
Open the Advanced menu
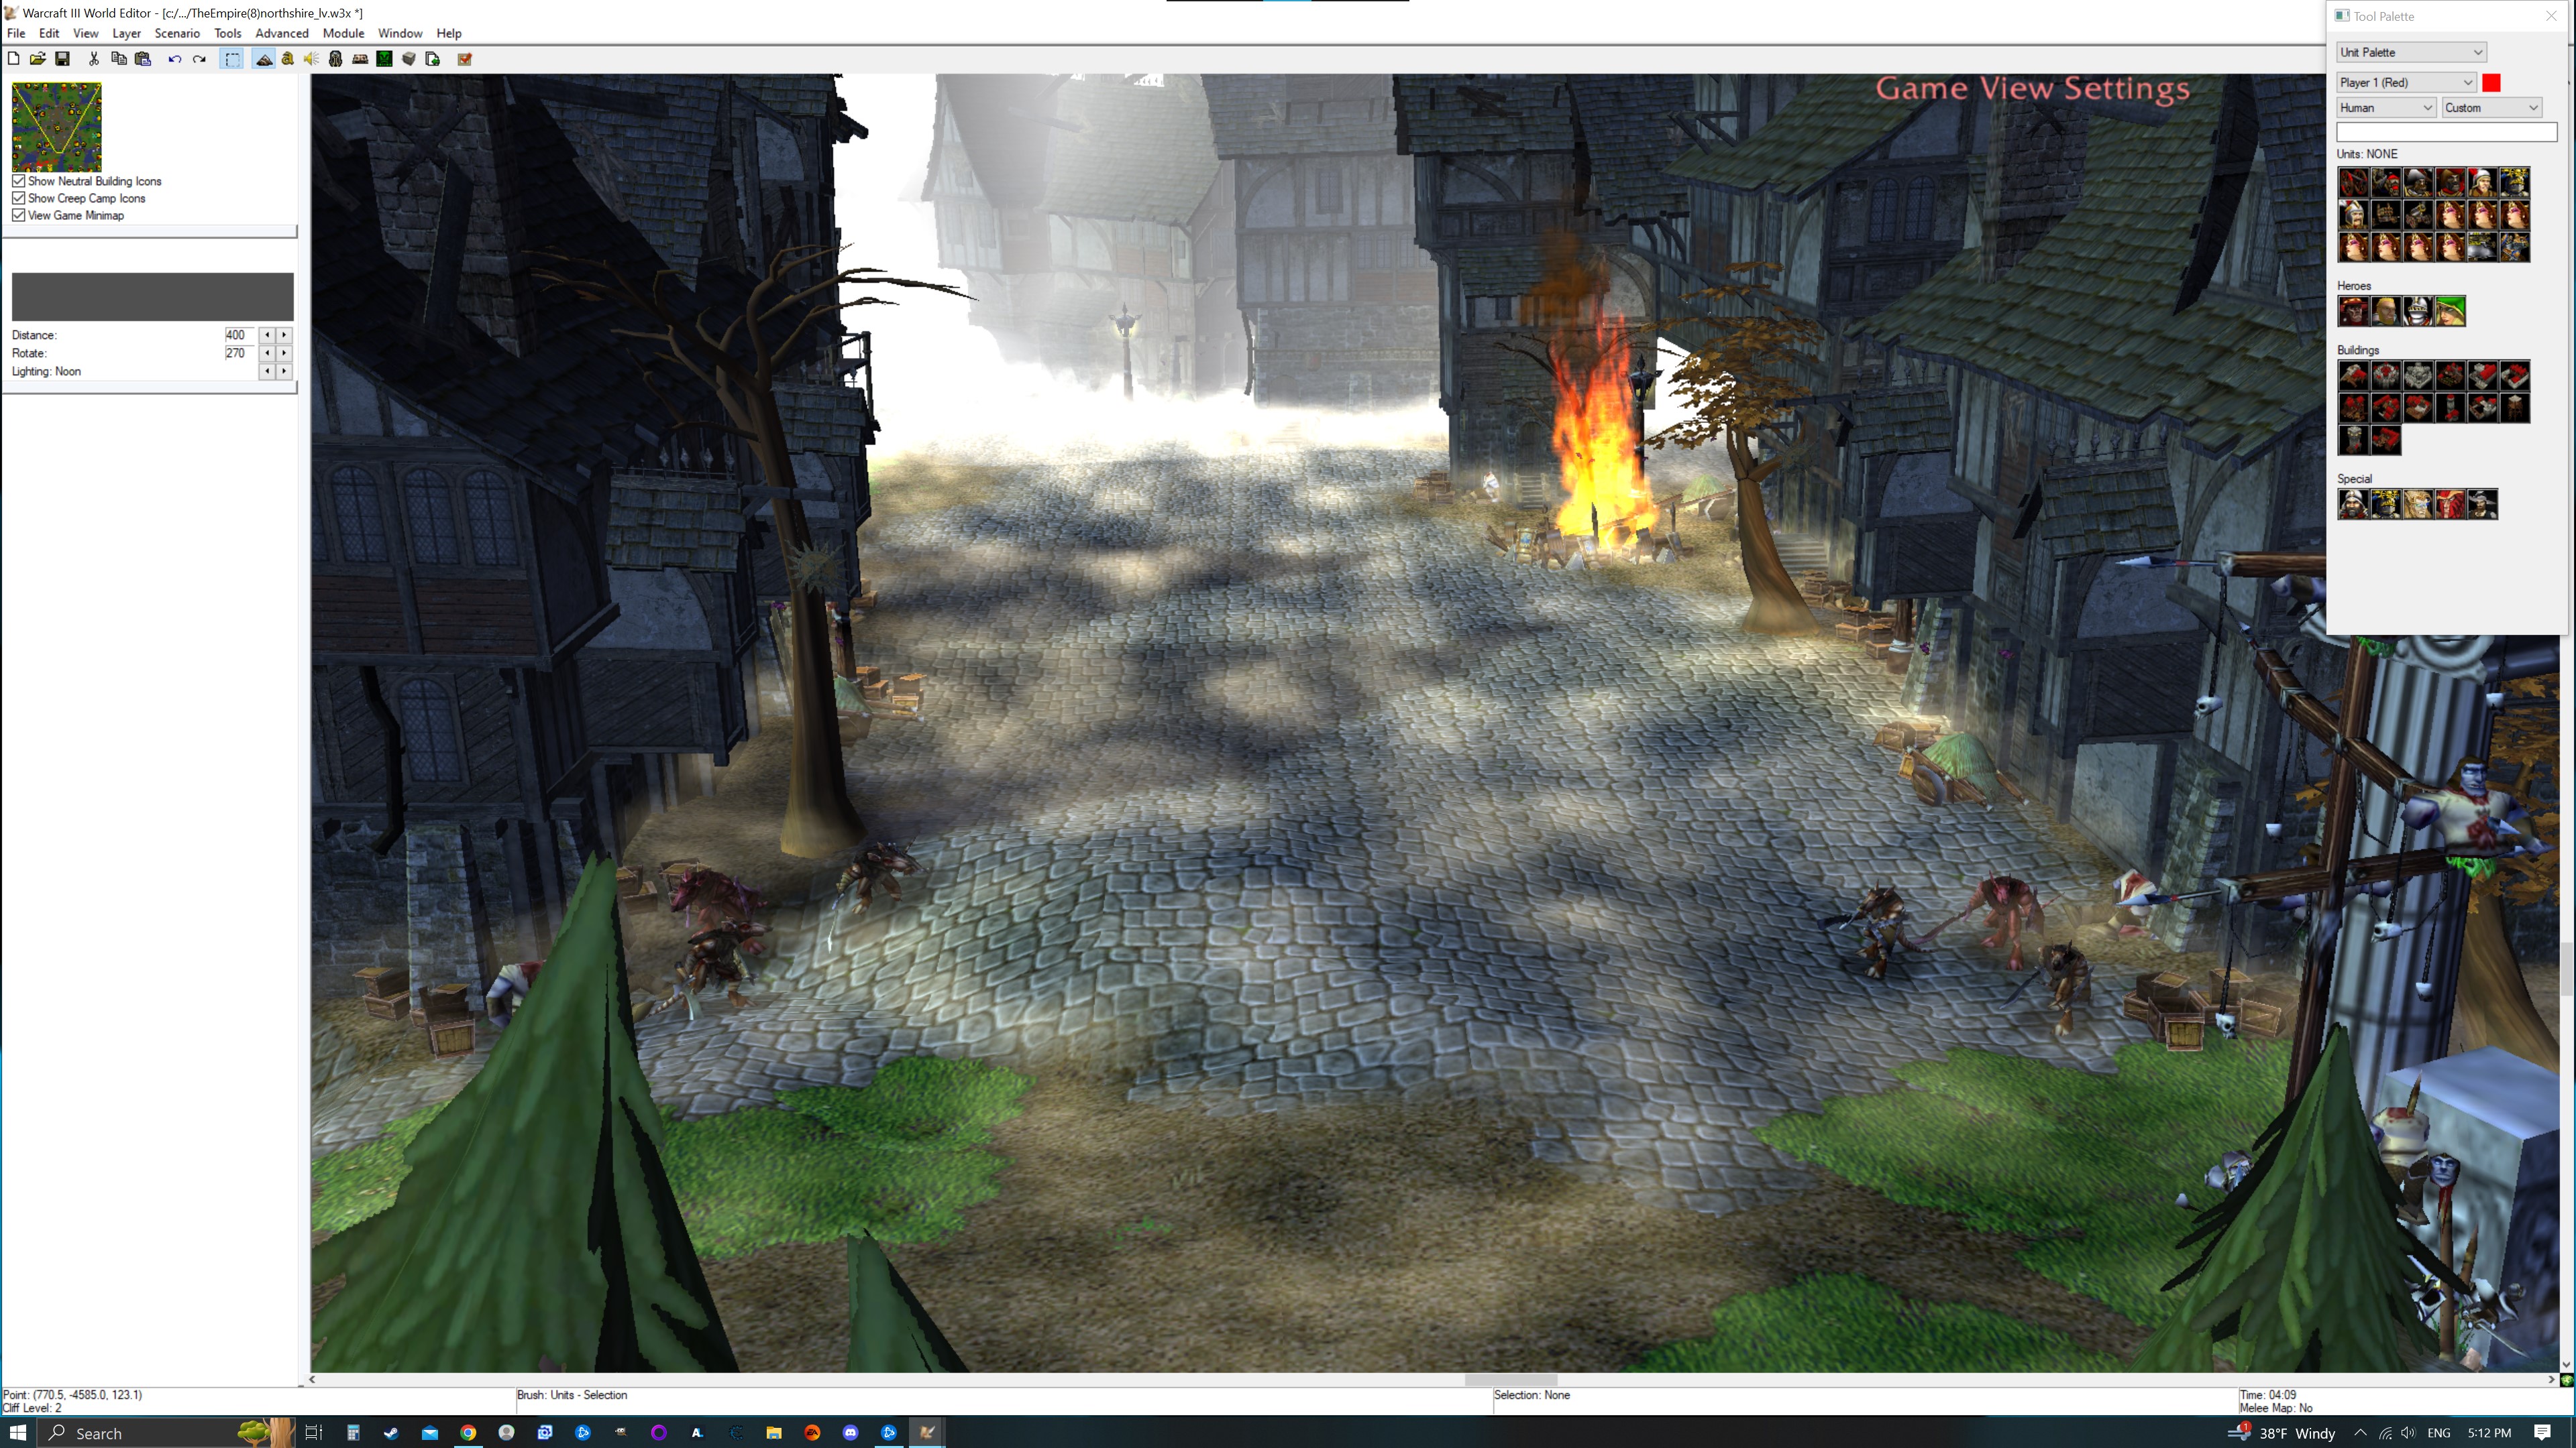point(282,33)
